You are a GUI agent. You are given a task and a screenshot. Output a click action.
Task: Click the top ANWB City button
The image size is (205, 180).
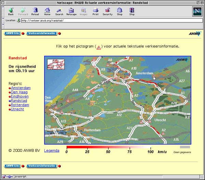pos(12,33)
